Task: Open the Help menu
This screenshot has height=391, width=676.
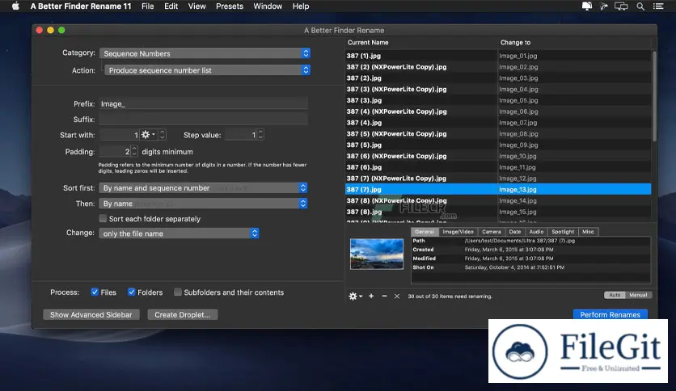Action: pos(301,6)
